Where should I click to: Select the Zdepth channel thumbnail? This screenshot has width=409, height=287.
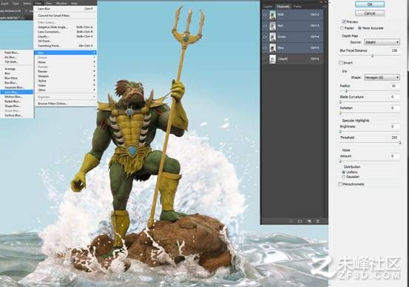[273, 59]
